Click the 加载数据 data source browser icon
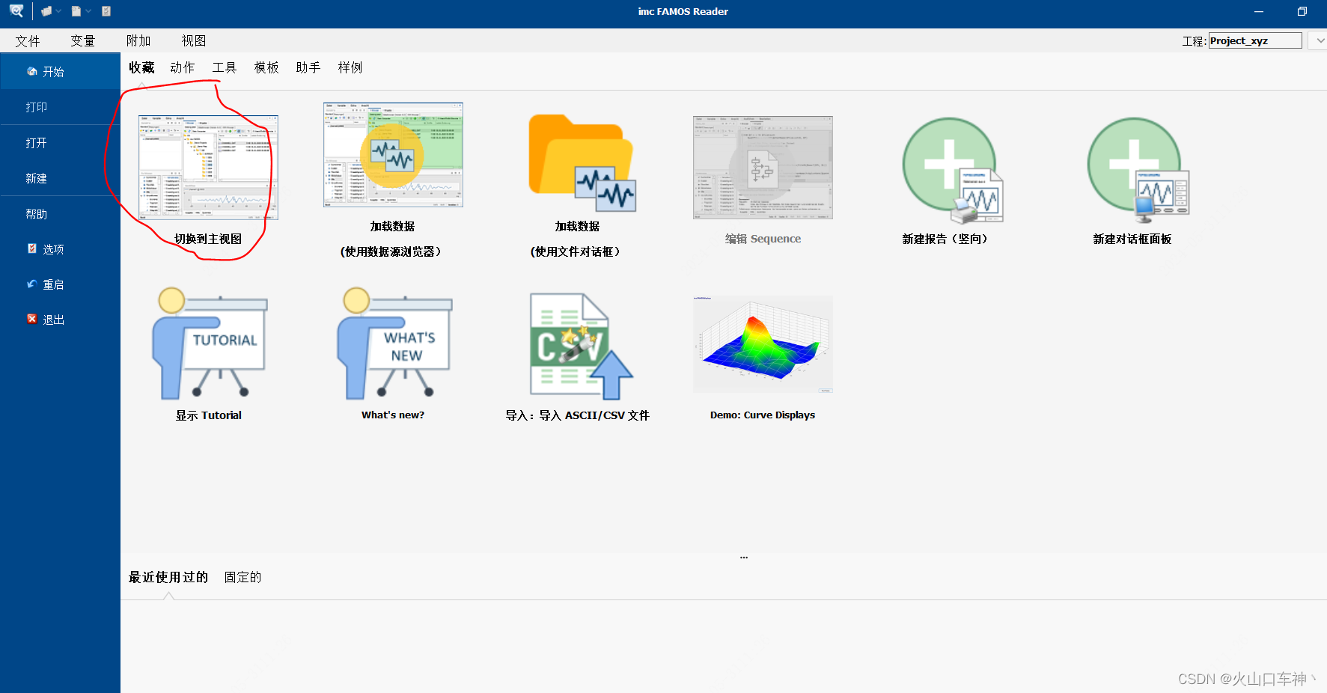The width and height of the screenshot is (1327, 693). tap(393, 155)
